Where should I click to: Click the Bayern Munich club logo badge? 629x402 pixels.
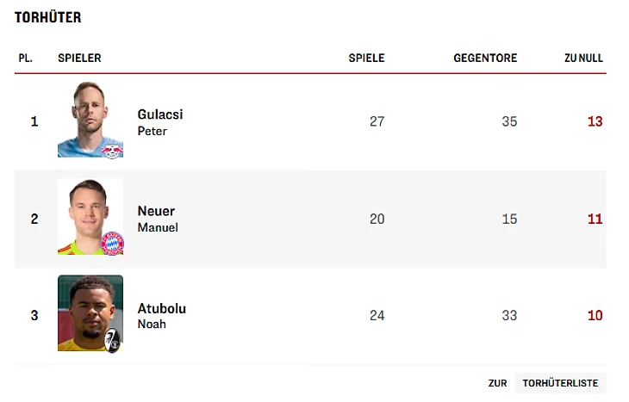click(x=112, y=244)
